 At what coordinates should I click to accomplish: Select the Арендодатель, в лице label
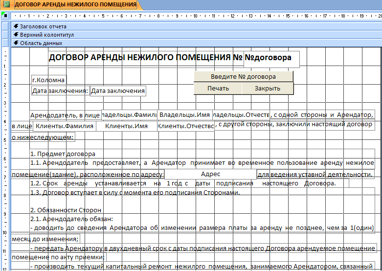[65, 115]
